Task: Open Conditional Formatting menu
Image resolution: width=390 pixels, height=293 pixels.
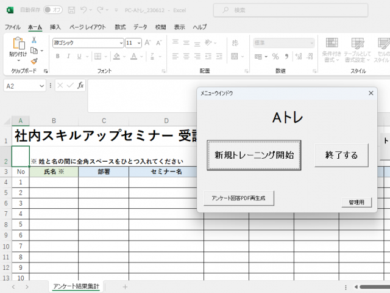Action: [x=331, y=50]
